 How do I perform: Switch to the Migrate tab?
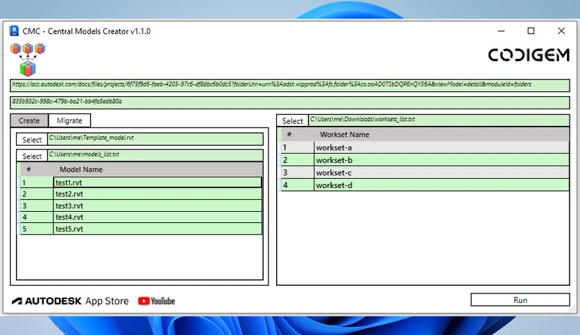69,120
